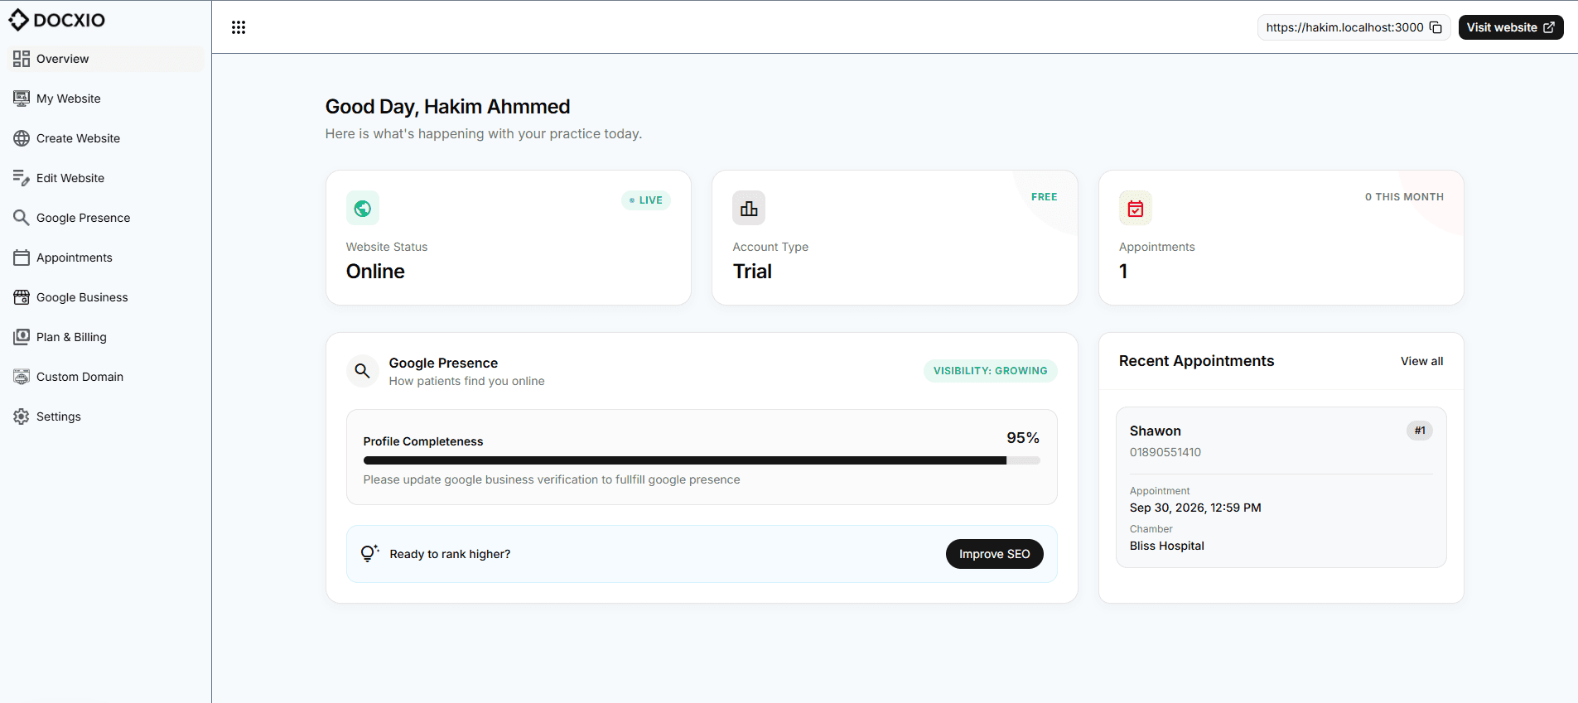Click the Recent Appointments heading
The image size is (1578, 703).
click(x=1196, y=361)
